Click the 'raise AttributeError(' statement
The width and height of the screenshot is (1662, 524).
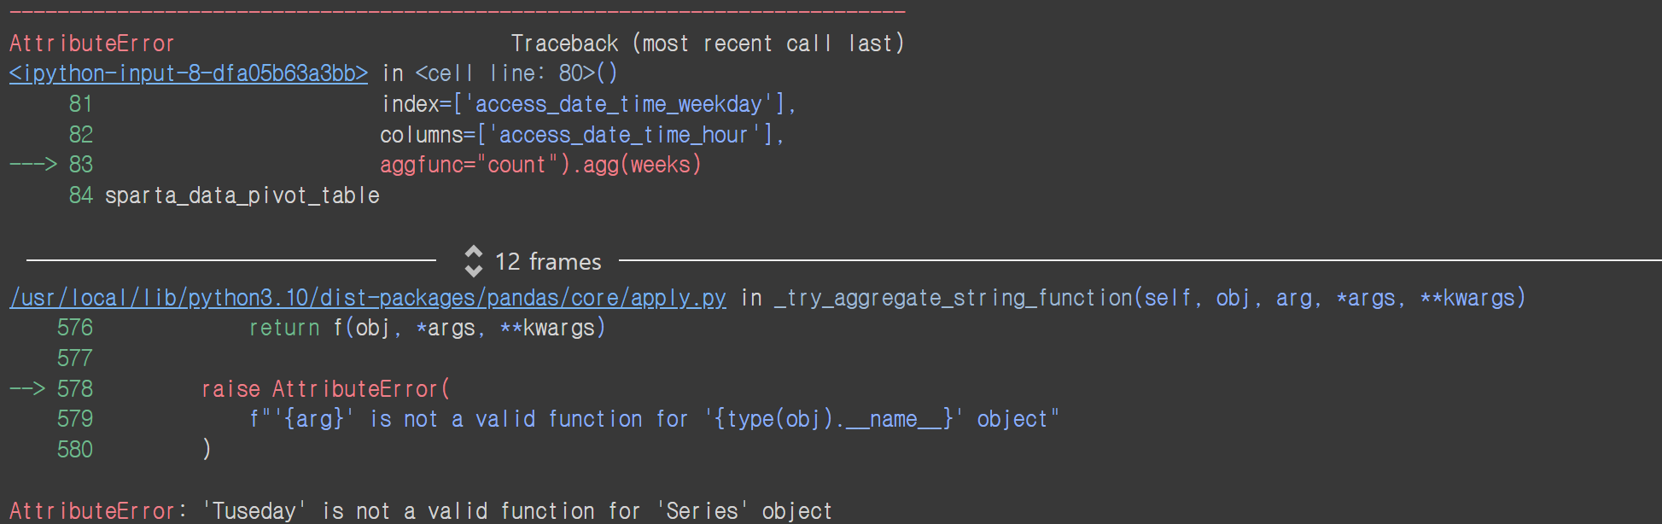point(325,389)
